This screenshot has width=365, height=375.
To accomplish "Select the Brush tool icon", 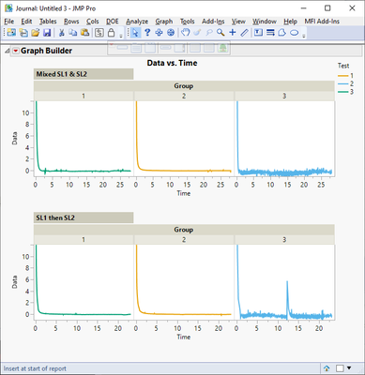I will tap(197, 32).
